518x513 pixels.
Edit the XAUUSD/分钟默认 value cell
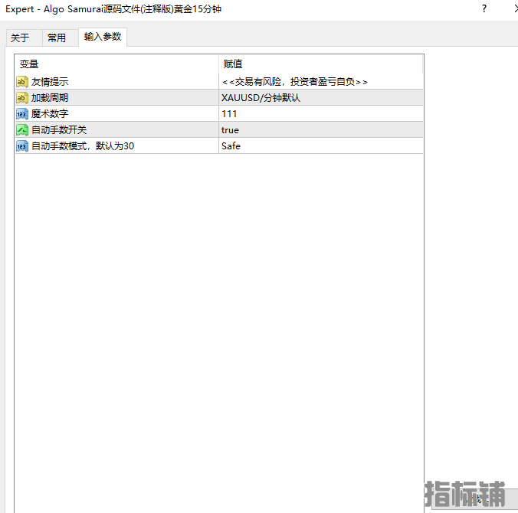321,98
